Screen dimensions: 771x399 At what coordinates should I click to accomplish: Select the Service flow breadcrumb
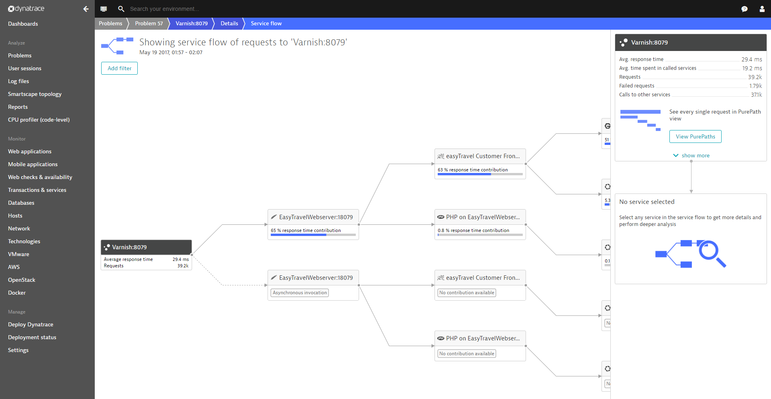coord(266,24)
